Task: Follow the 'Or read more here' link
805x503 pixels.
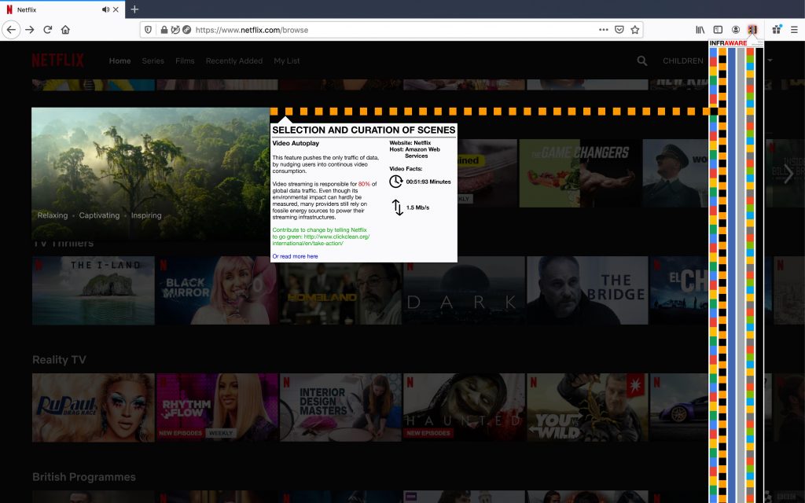Action: [x=296, y=256]
